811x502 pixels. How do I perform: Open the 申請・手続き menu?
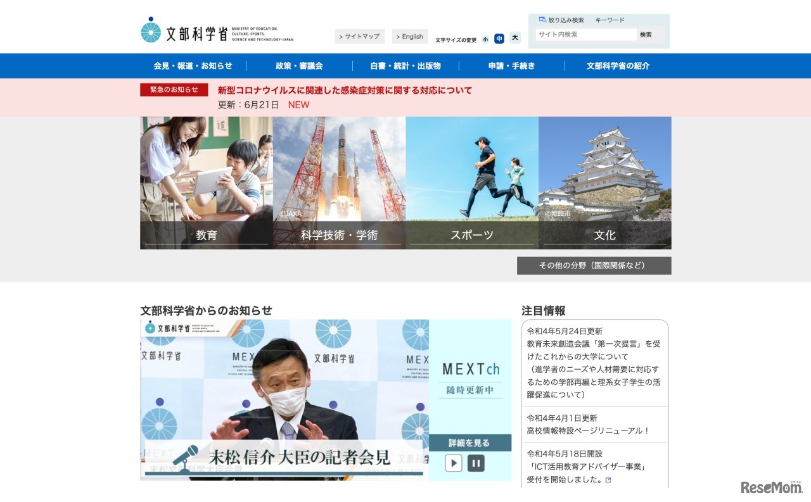511,65
